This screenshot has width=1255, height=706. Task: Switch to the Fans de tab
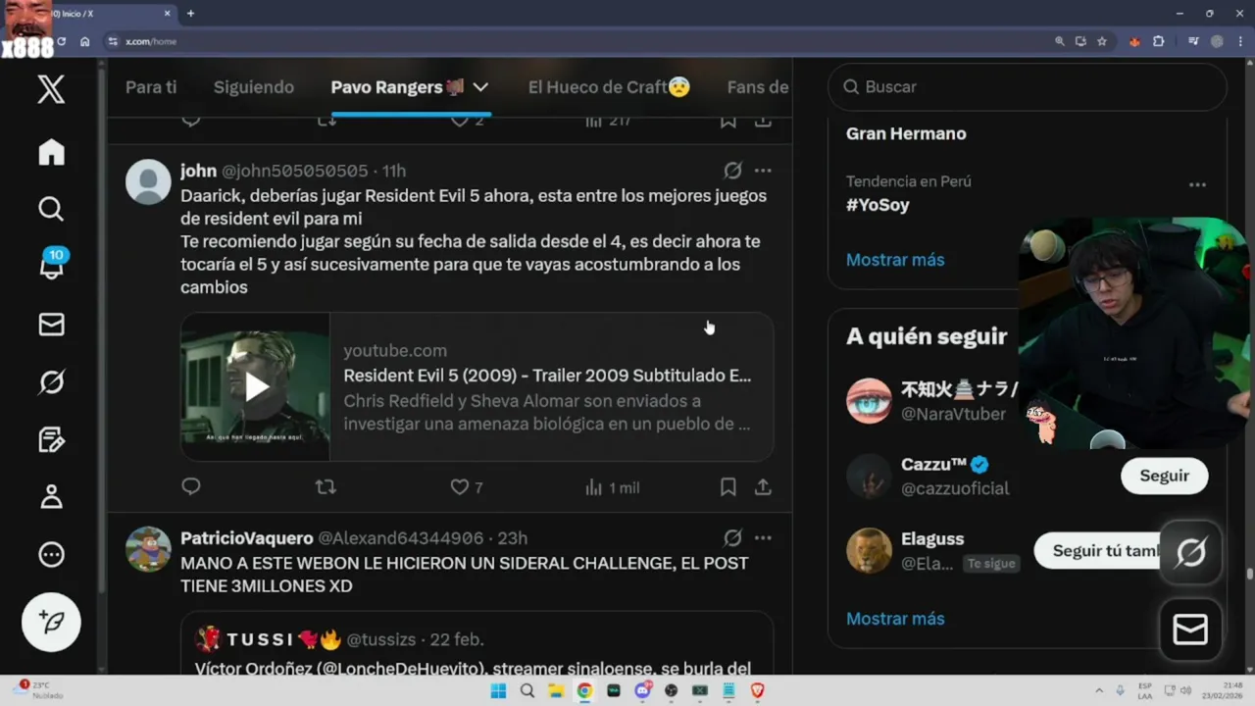(758, 87)
